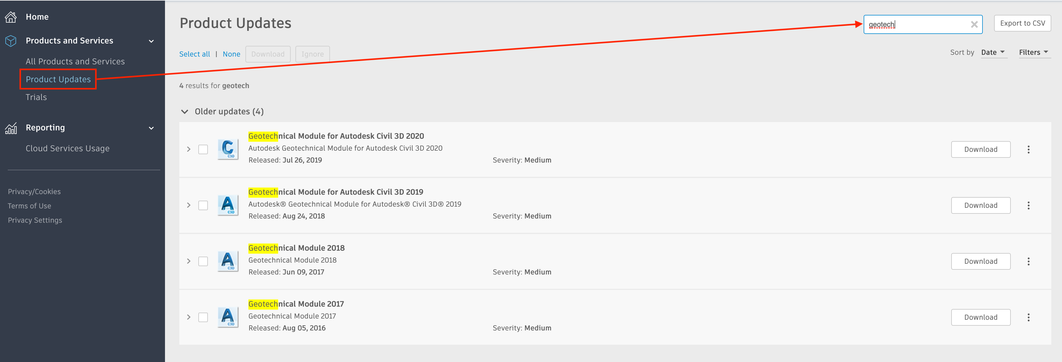Open the Product Updates page

(58, 79)
